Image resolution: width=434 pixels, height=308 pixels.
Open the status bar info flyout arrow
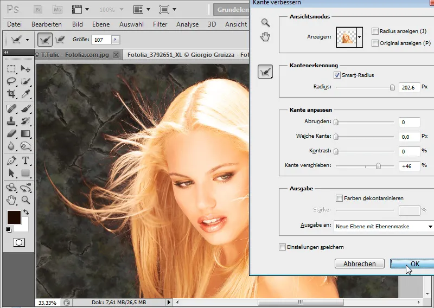(x=169, y=303)
